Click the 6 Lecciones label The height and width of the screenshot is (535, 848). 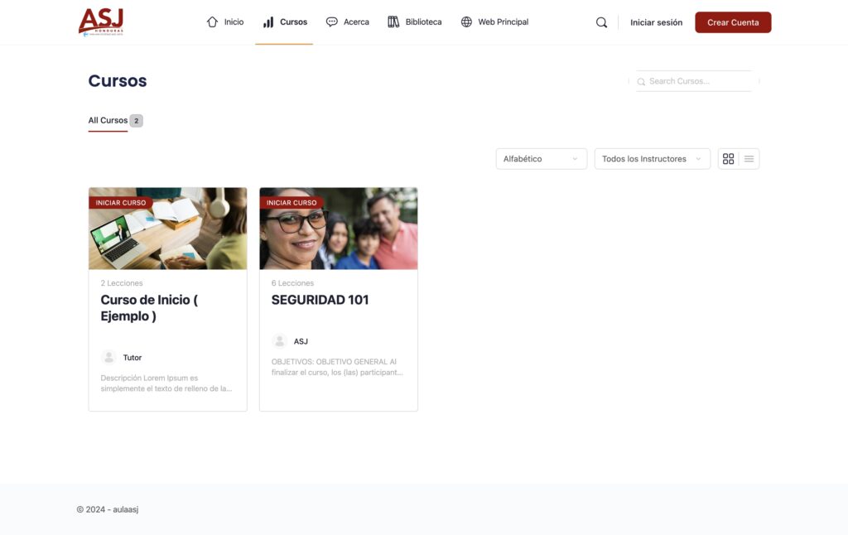pyautogui.click(x=292, y=283)
